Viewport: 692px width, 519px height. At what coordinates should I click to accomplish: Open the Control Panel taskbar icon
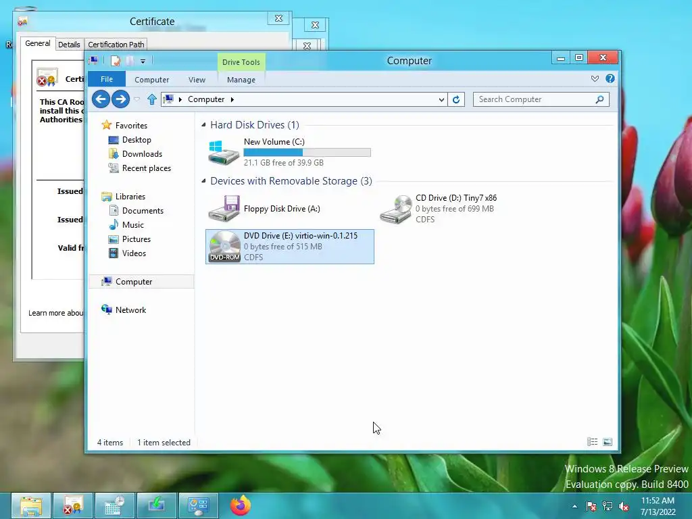point(198,505)
